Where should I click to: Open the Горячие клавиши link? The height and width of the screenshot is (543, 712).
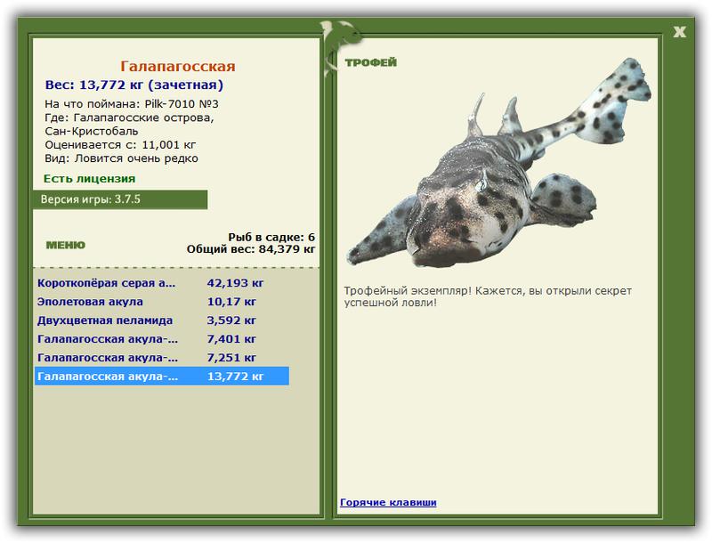(x=388, y=502)
